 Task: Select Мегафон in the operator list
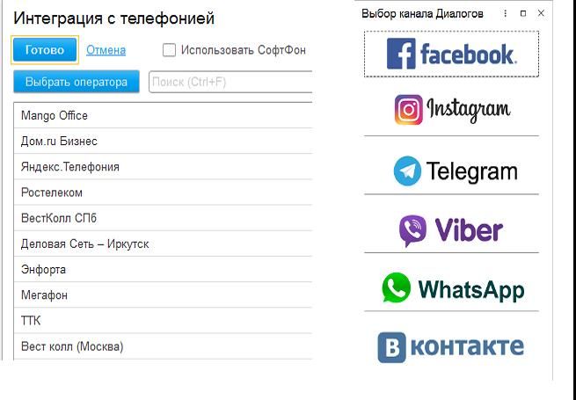44,295
